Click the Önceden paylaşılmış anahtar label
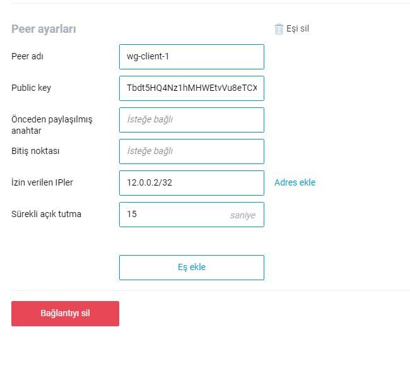Screen dimensions: 410x385 click(52, 124)
